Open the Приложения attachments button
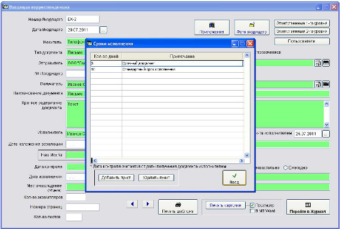 (x=212, y=27)
